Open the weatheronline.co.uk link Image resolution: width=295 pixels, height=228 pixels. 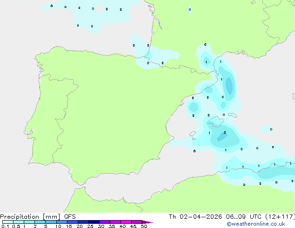pos(256,224)
